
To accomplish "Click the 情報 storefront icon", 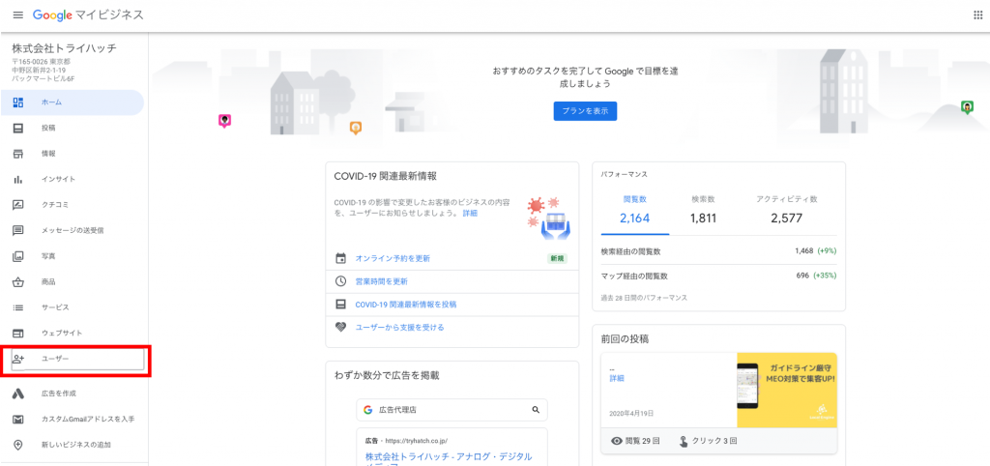I will click(18, 154).
